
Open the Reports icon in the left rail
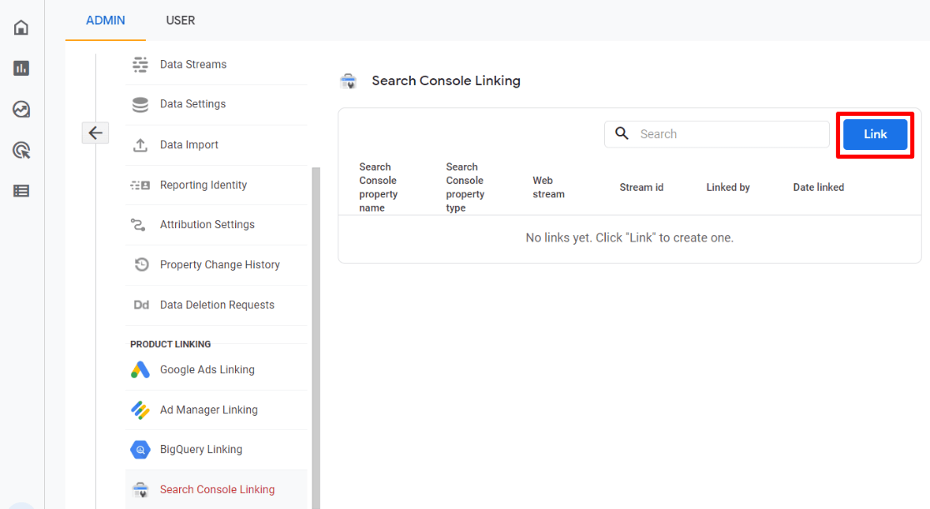click(20, 68)
